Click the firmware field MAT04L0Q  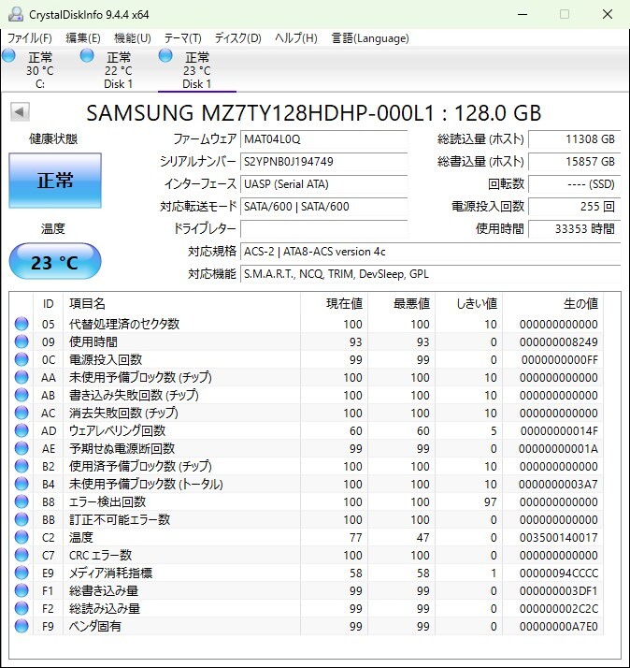[x=324, y=139]
